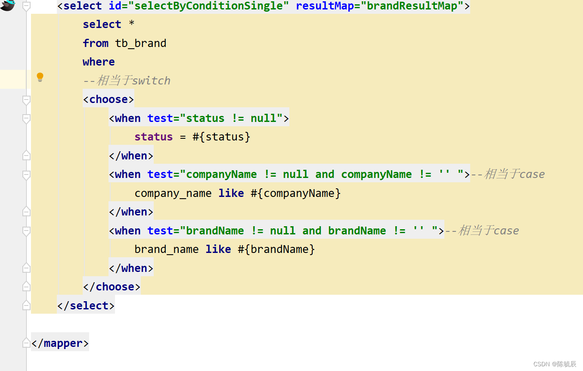This screenshot has height=371, width=583.
Task: Click the </when> tag closing the company_name condition
Action: click(131, 212)
